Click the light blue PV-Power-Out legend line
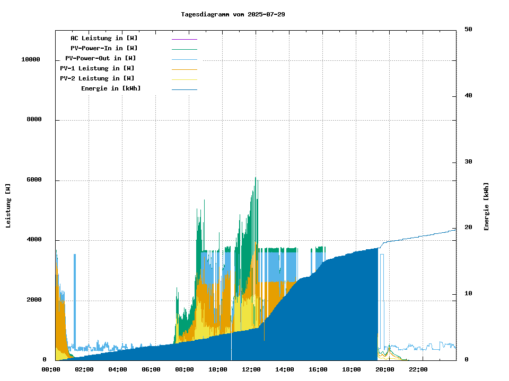This screenshot has height=381, width=509. [x=184, y=59]
